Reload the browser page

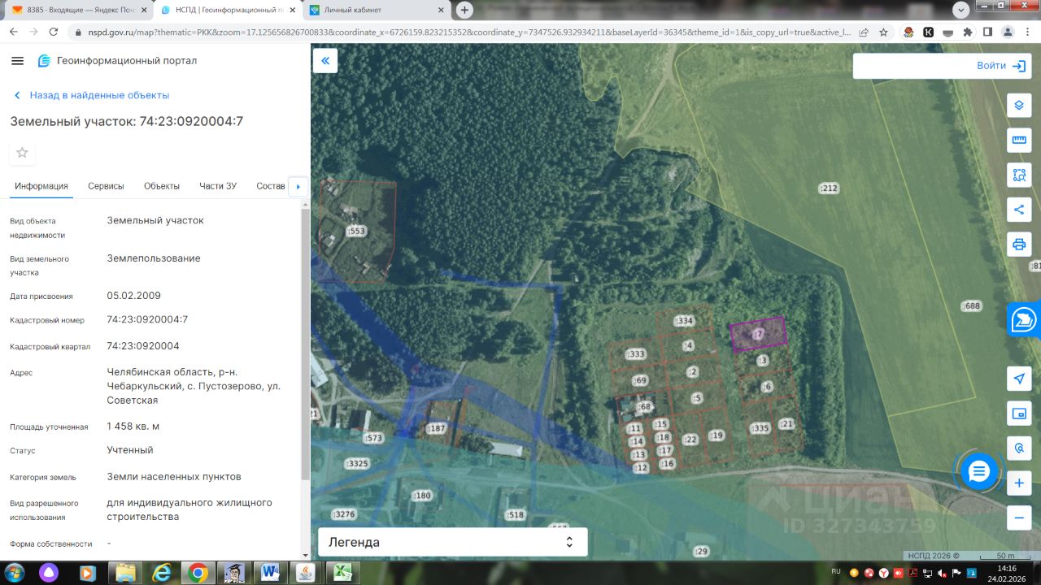54,32
